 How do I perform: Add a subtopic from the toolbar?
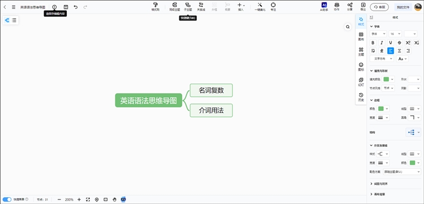pos(188,7)
